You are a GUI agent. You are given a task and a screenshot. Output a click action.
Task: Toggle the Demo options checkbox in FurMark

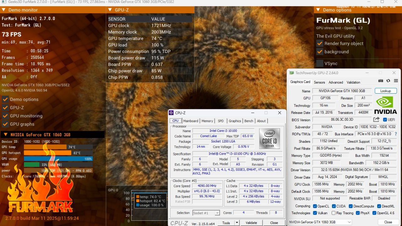point(5,100)
